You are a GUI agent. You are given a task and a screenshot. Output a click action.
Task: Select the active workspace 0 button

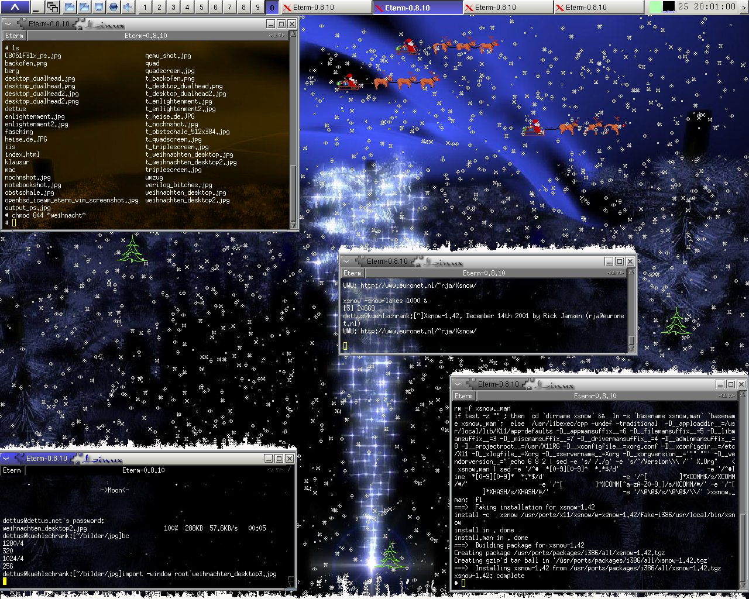coord(272,8)
